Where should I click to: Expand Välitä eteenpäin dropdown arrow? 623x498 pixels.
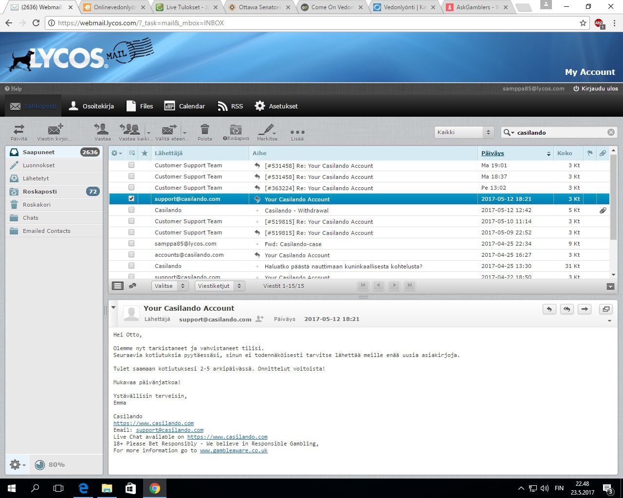[x=184, y=132]
